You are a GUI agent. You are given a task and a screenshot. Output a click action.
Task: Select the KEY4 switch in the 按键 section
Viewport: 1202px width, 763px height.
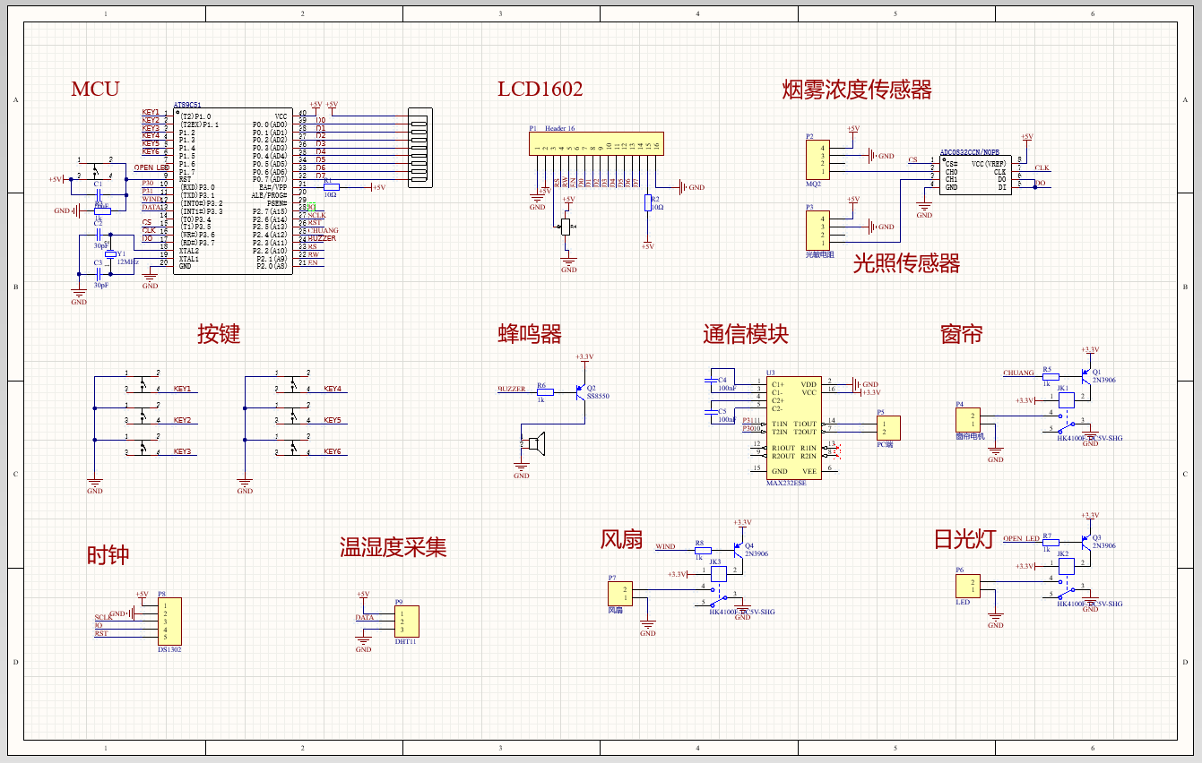[x=292, y=383]
